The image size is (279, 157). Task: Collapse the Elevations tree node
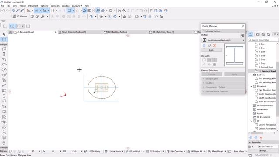point(251,86)
